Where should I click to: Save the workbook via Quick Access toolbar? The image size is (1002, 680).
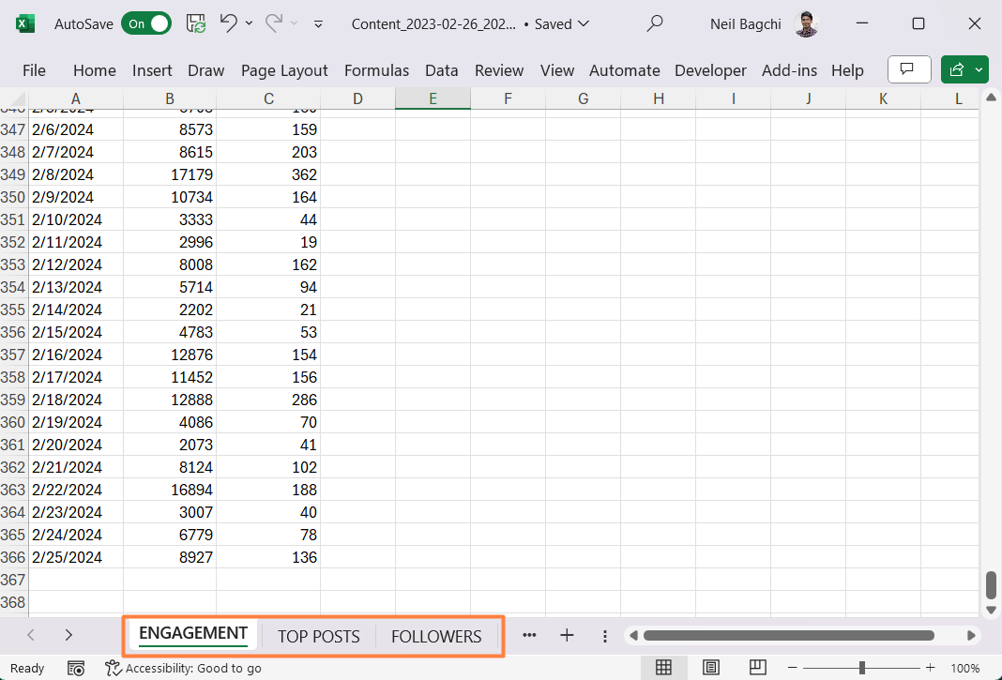coord(196,23)
